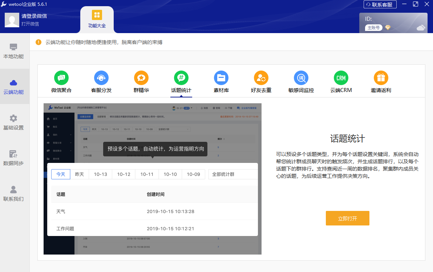The width and height of the screenshot is (433, 272).
Task: Select the 好友去重 icon
Action: click(261, 81)
